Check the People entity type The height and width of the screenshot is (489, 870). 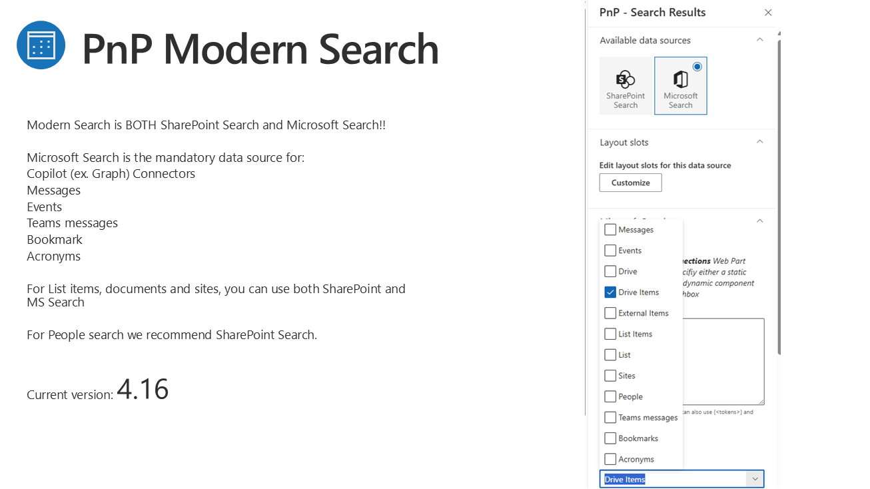pos(610,396)
